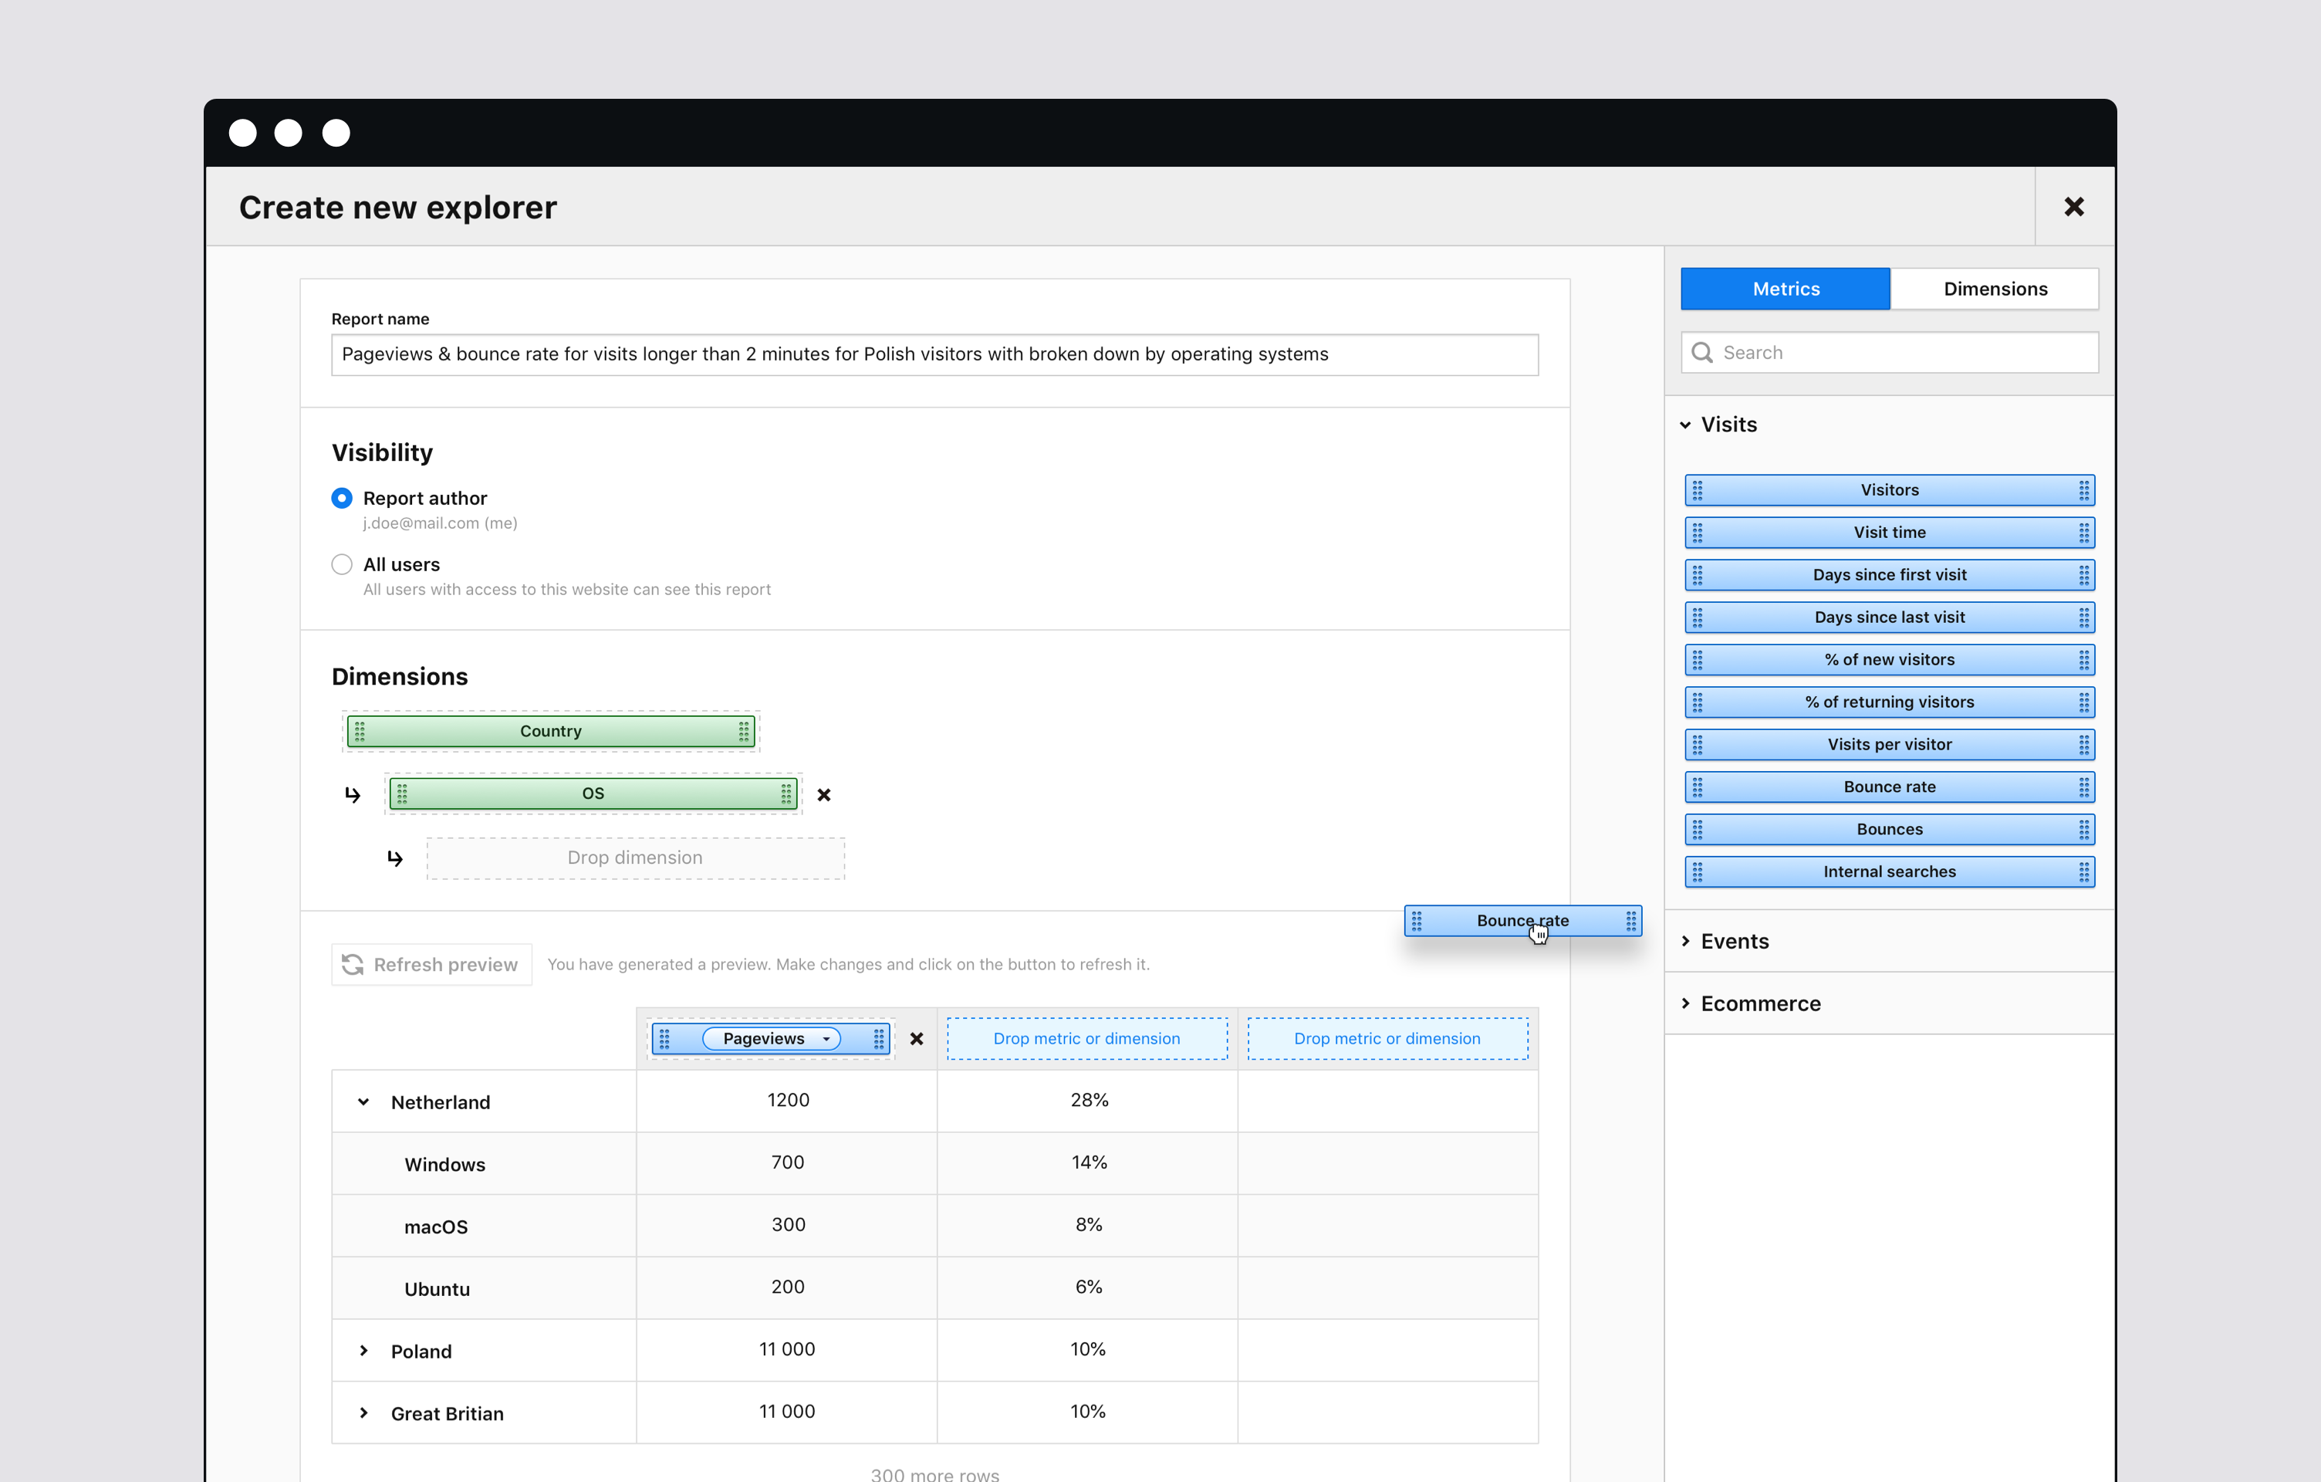Image resolution: width=2321 pixels, height=1482 pixels.
Task: Click the Internal searches metric chip
Action: point(1889,871)
